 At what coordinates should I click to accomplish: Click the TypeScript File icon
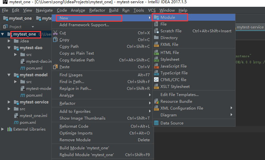(x=156, y=73)
